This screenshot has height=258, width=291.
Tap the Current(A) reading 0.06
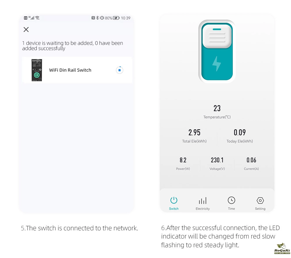[x=251, y=160]
